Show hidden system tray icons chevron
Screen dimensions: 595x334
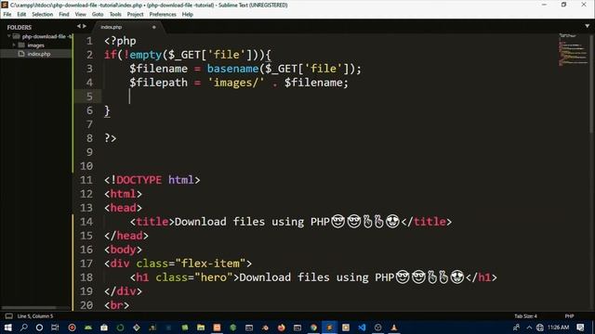pos(529,328)
